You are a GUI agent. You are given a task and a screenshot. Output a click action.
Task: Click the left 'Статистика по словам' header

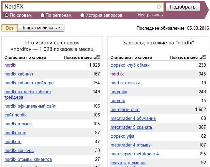pos(25,57)
